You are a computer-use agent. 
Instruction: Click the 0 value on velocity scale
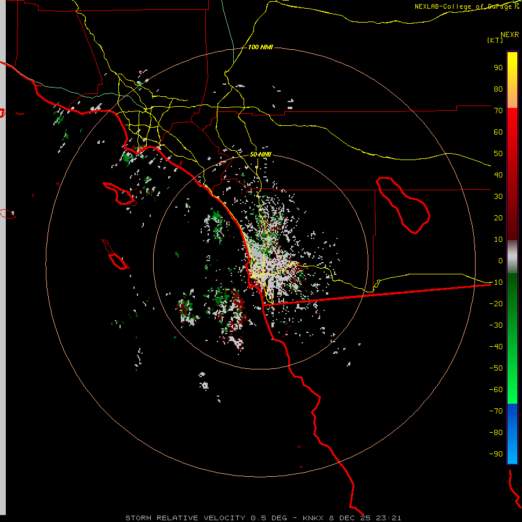[501, 261]
